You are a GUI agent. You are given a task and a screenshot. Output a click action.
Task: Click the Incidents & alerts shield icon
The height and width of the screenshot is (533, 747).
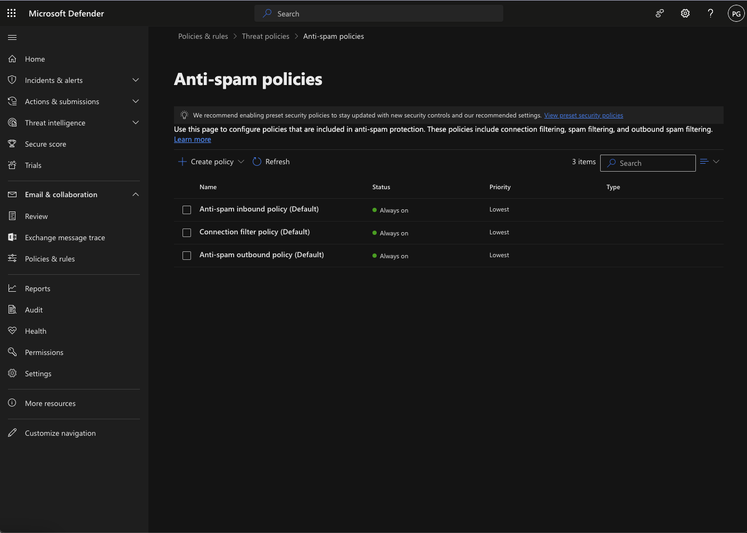tap(12, 80)
